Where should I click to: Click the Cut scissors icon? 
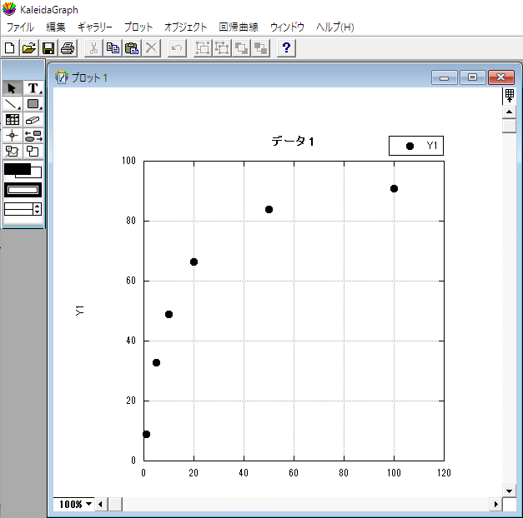[x=93, y=48]
